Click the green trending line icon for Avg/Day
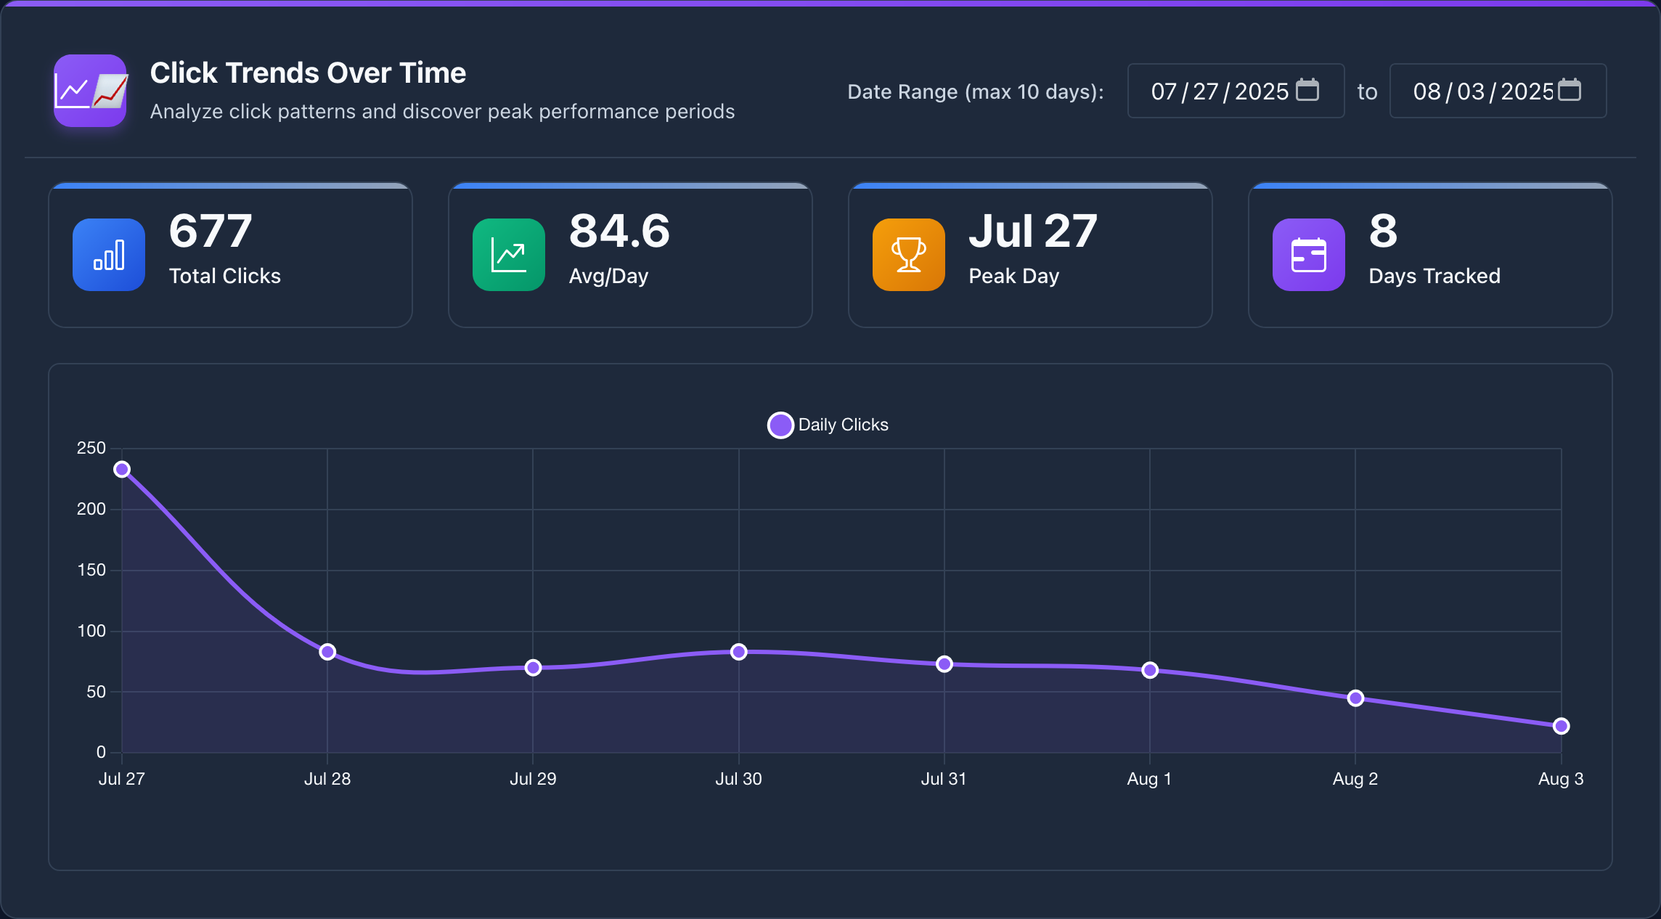Viewport: 1661px width, 919px height. click(x=508, y=255)
